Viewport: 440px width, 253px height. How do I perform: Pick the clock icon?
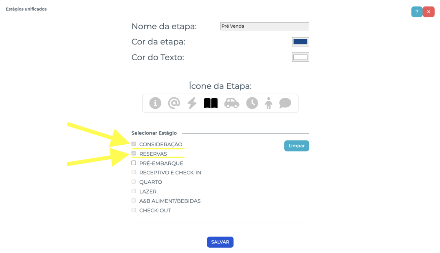(x=252, y=103)
